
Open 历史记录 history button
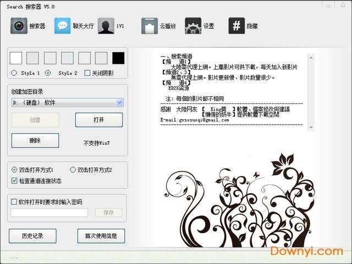click(x=32, y=236)
